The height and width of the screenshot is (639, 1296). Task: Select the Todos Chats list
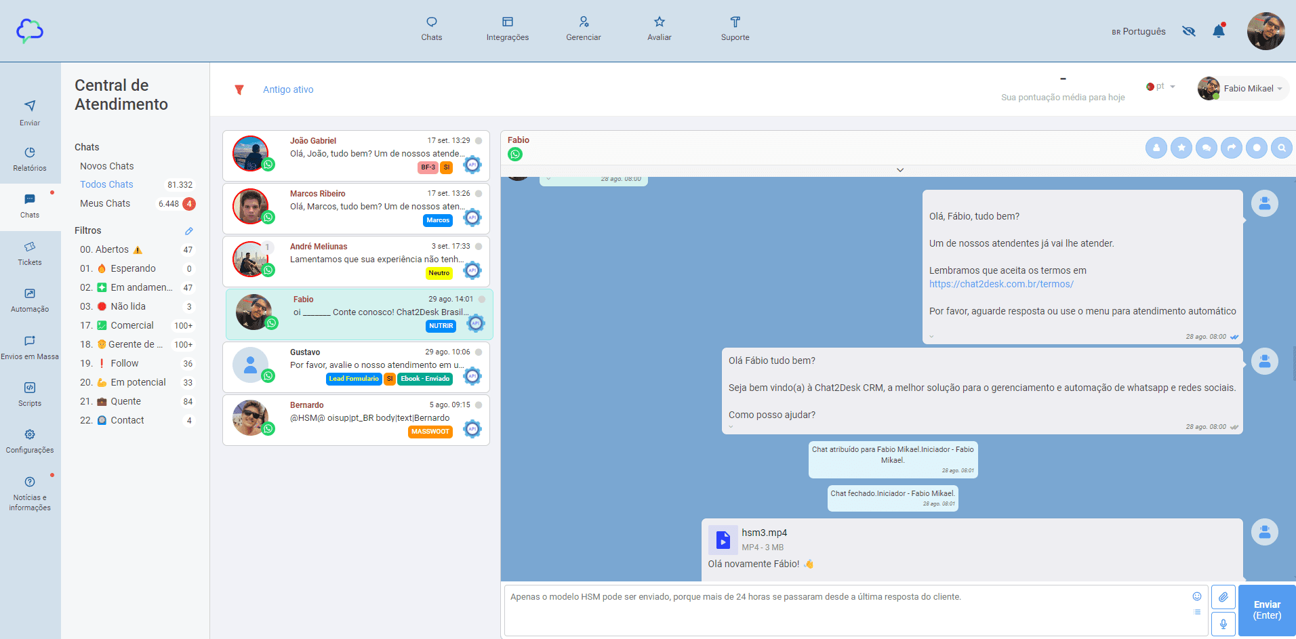(x=106, y=184)
